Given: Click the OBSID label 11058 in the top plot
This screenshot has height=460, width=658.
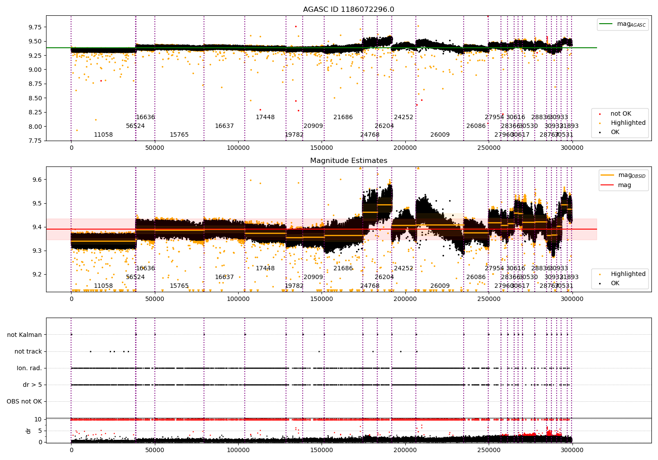Looking at the screenshot, I should pyautogui.click(x=103, y=135).
